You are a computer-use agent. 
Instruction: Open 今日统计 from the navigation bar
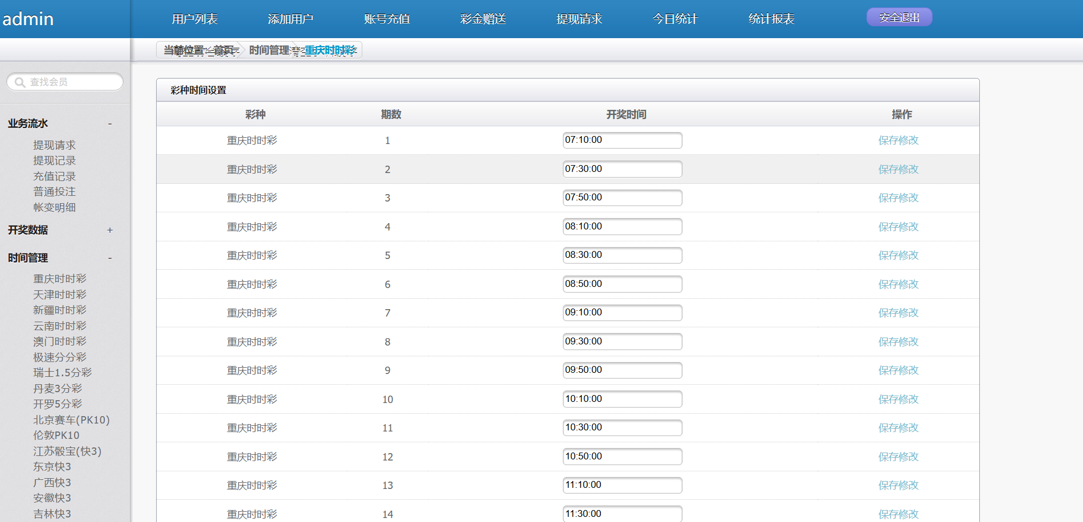[x=675, y=19]
